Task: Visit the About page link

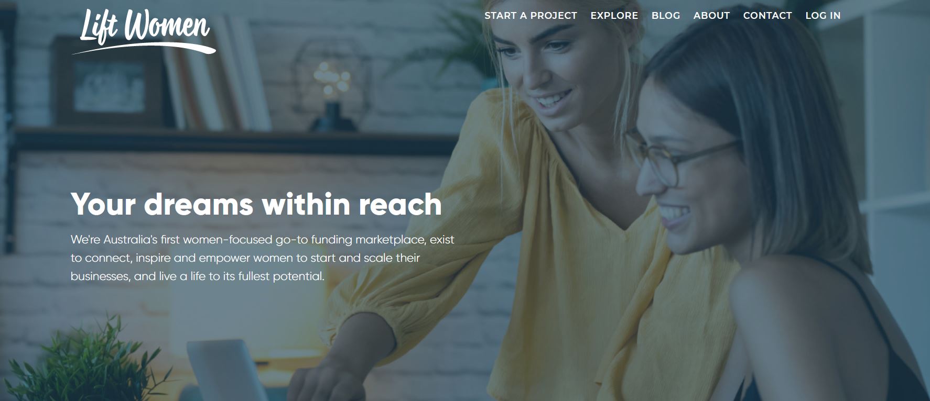Action: click(711, 16)
